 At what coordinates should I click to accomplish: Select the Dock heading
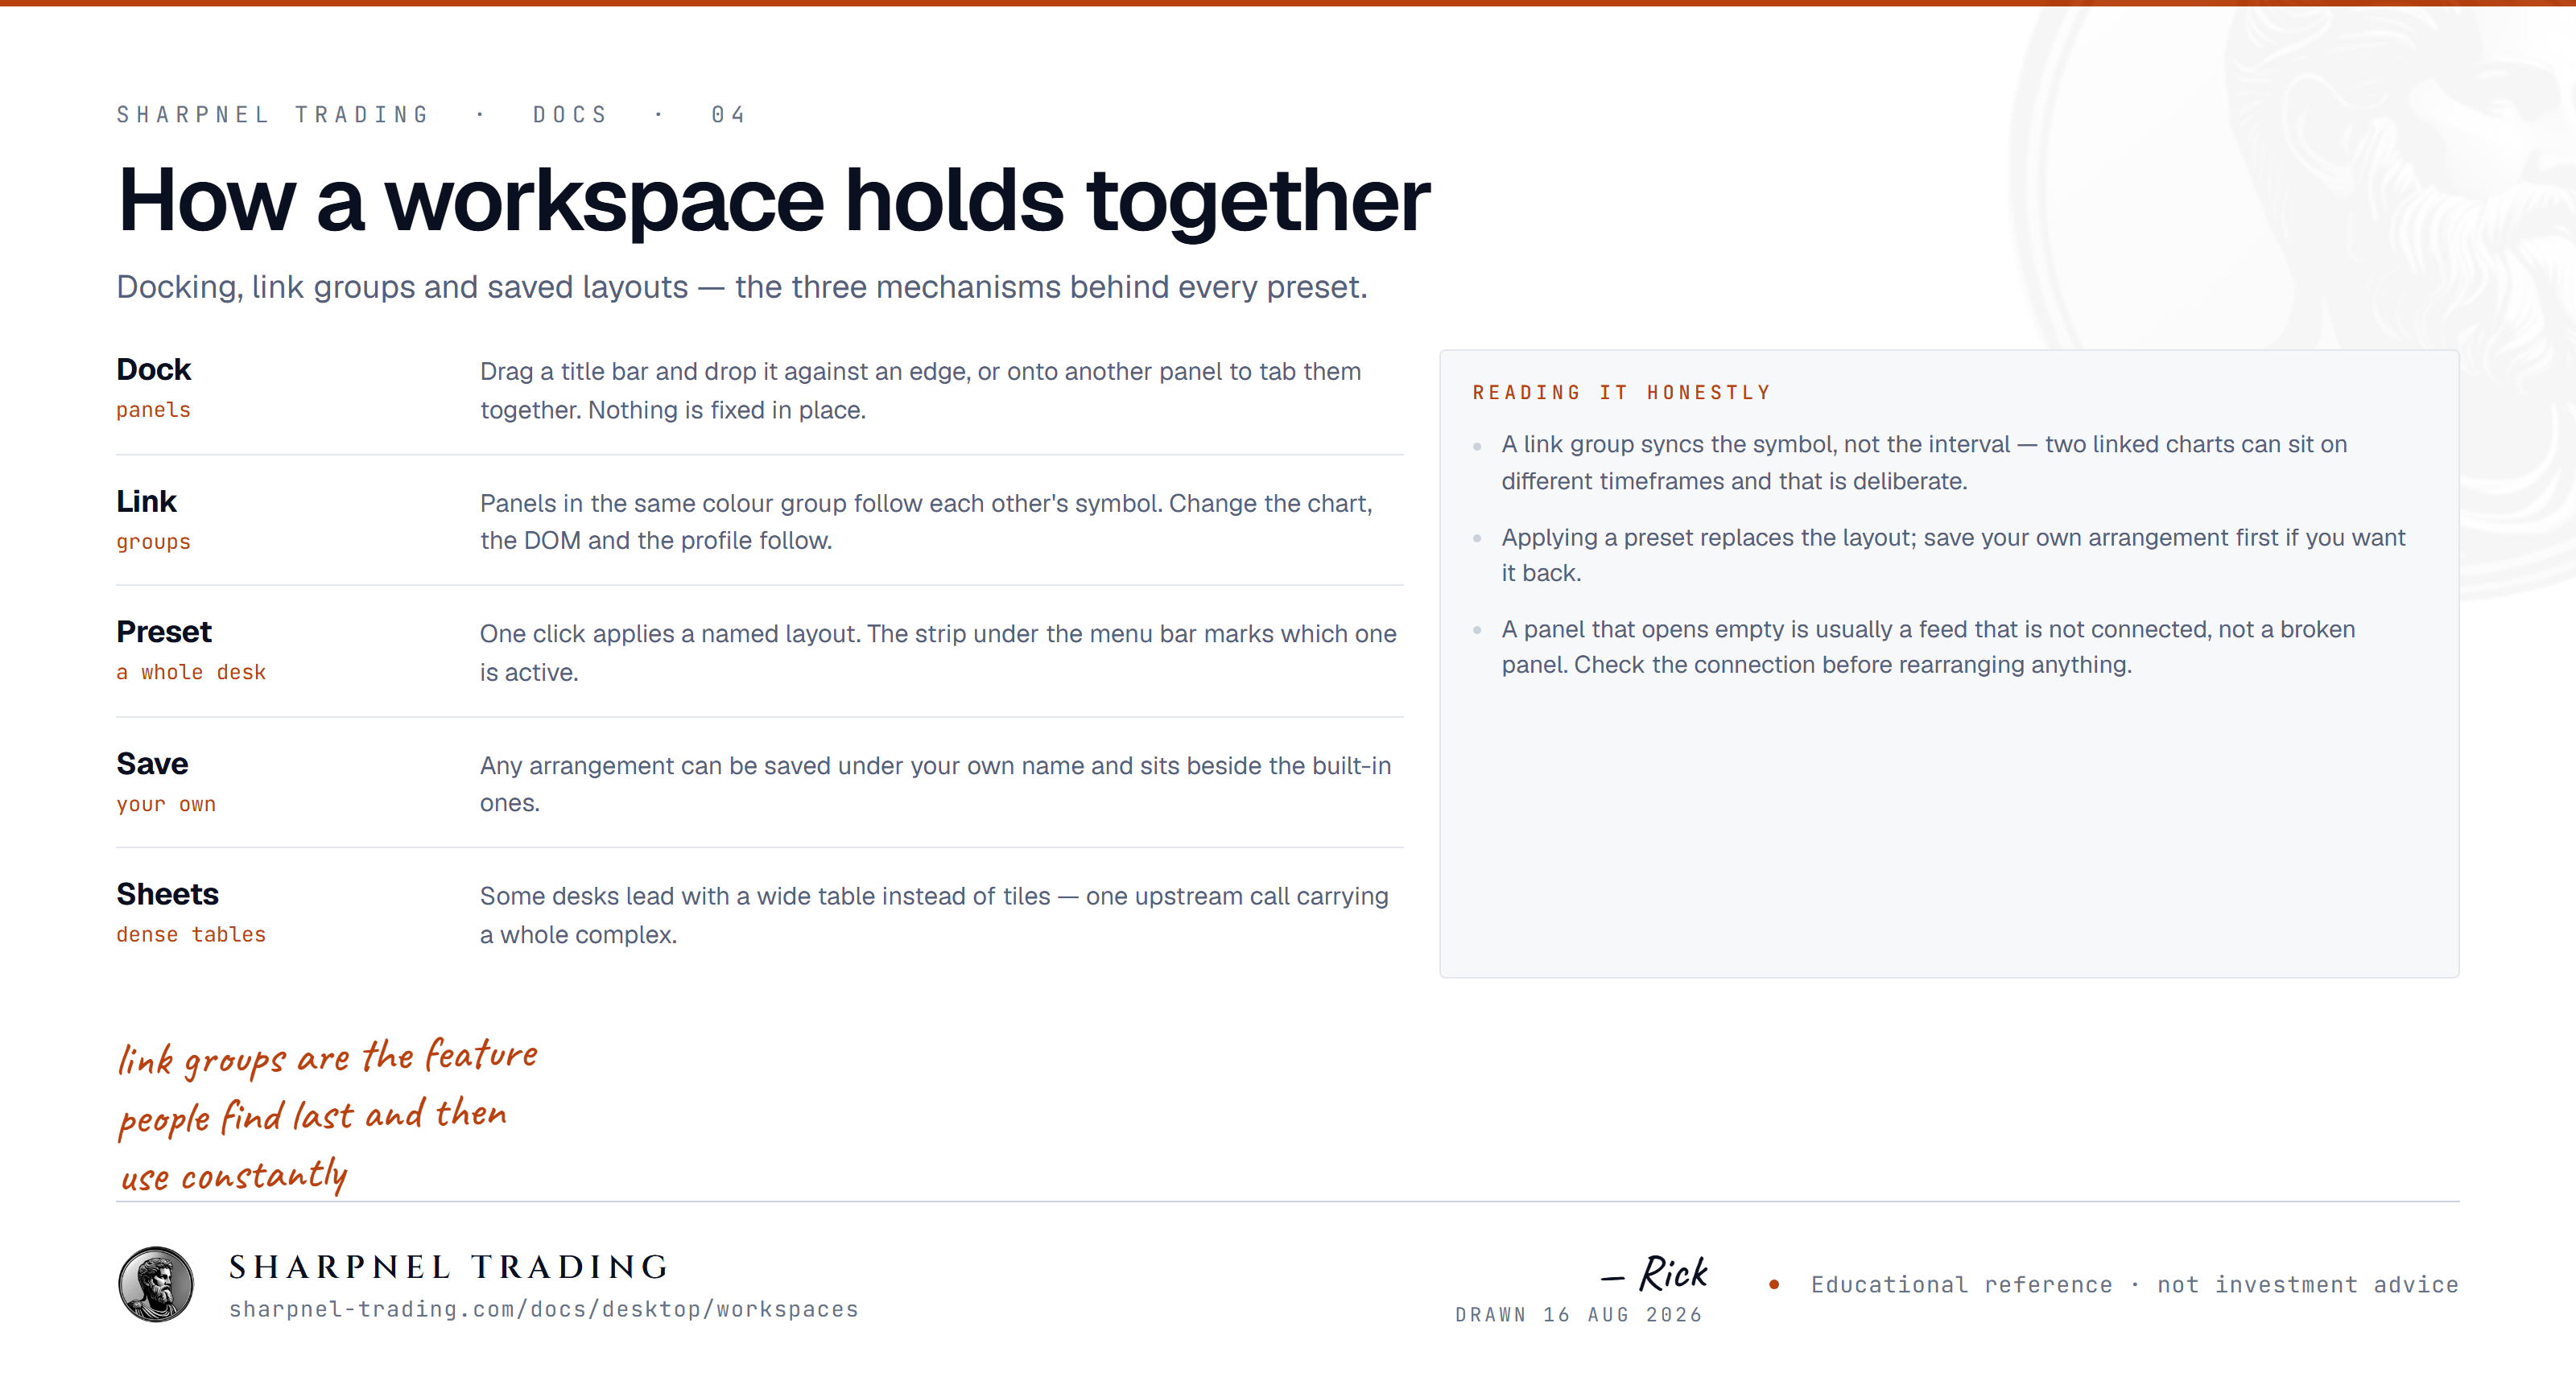coord(153,370)
